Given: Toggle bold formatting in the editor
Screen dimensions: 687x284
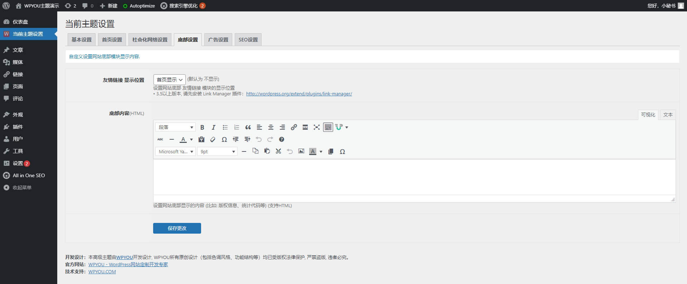Looking at the screenshot, I should point(202,127).
